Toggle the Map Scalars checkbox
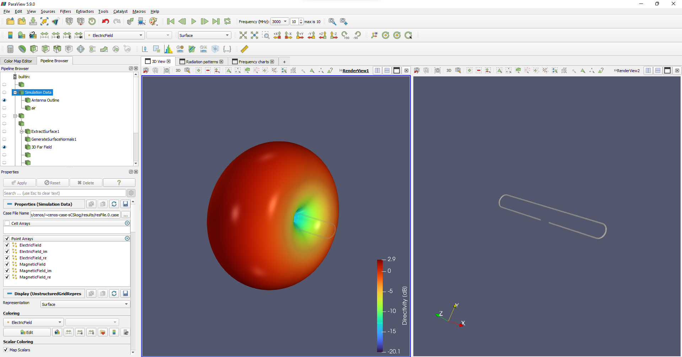The image size is (682, 357). (x=6, y=350)
